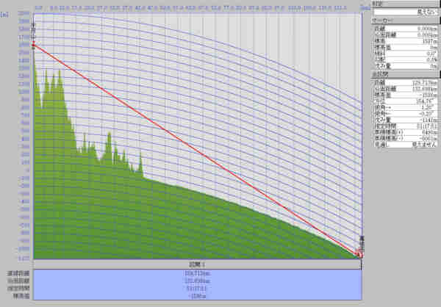
Task: Click the red line-of-sight line mid-chart
Action: click(x=196, y=151)
